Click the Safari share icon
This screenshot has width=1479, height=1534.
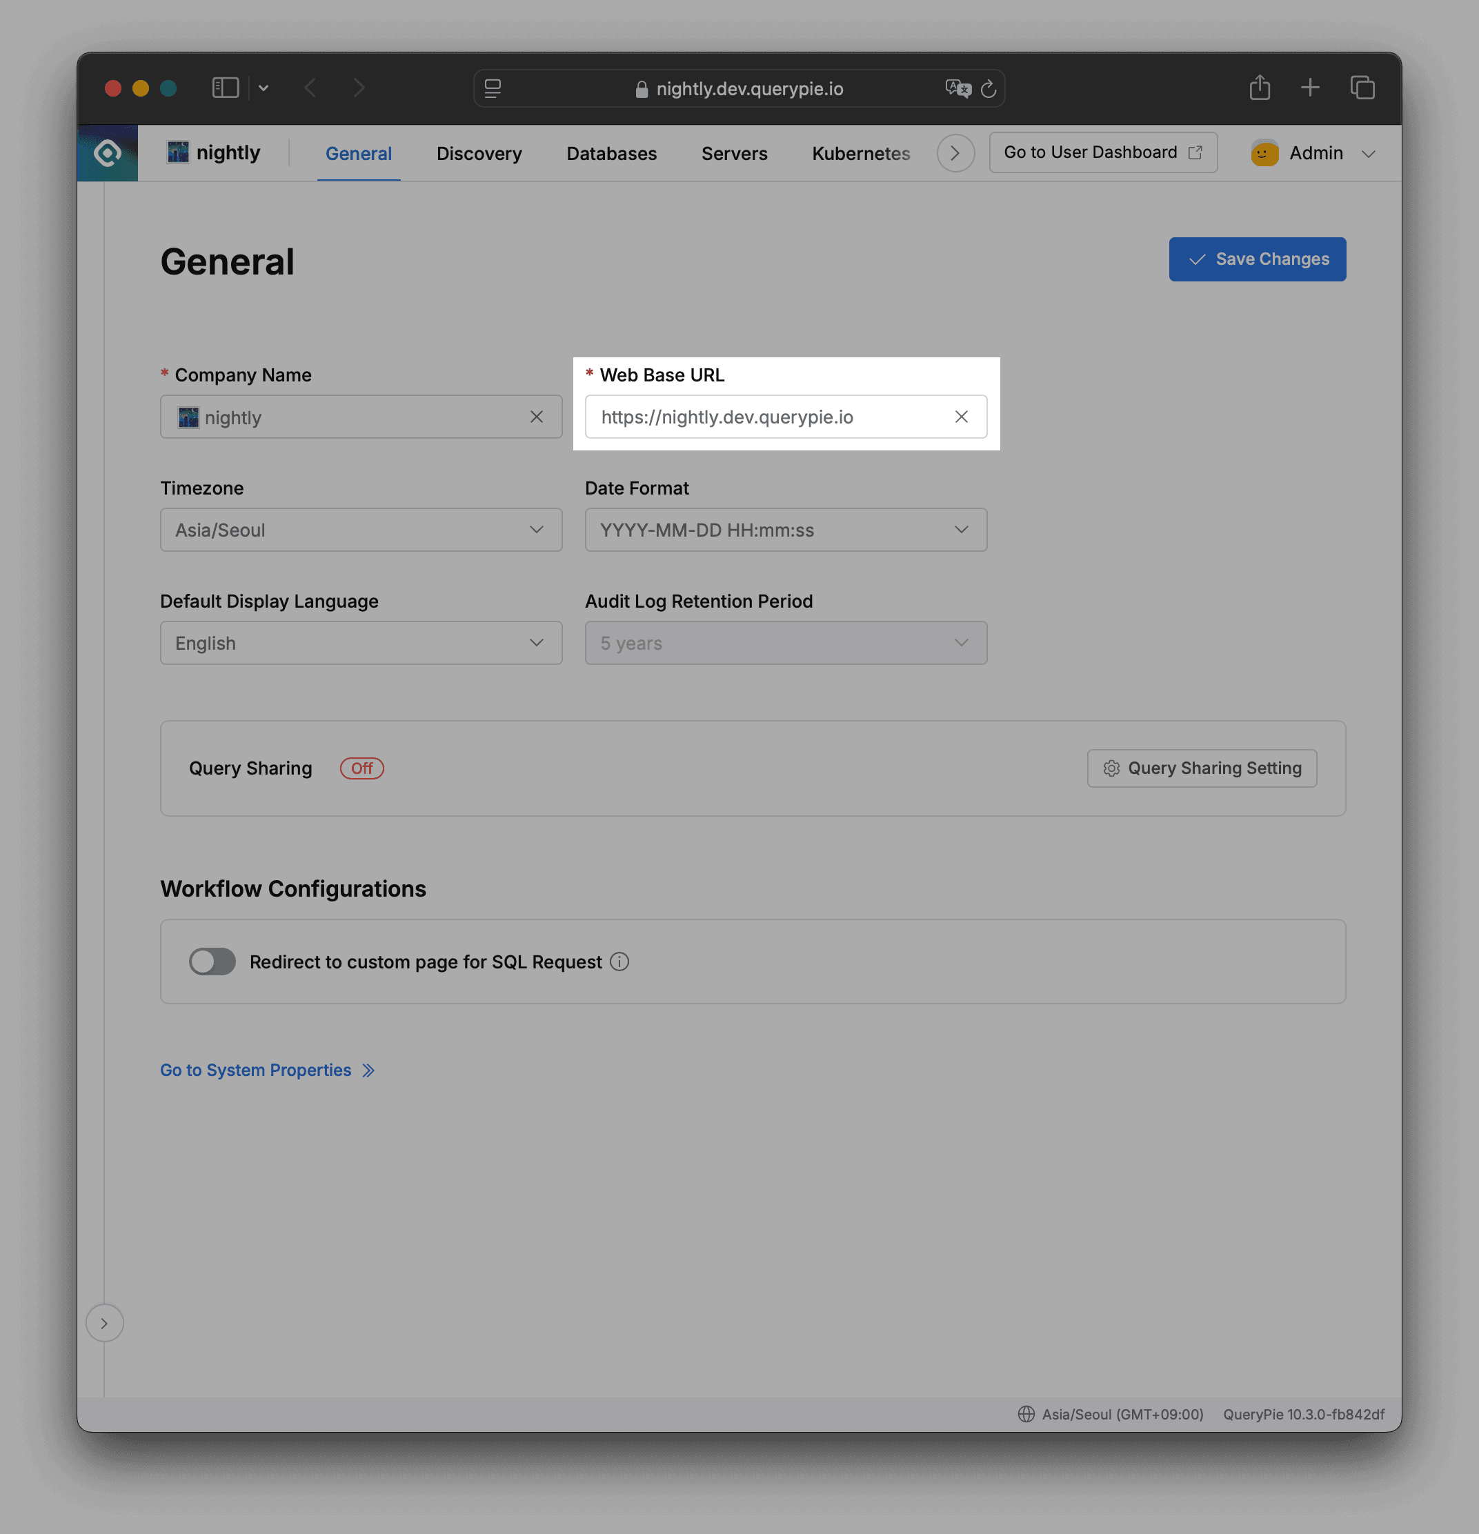1259,88
